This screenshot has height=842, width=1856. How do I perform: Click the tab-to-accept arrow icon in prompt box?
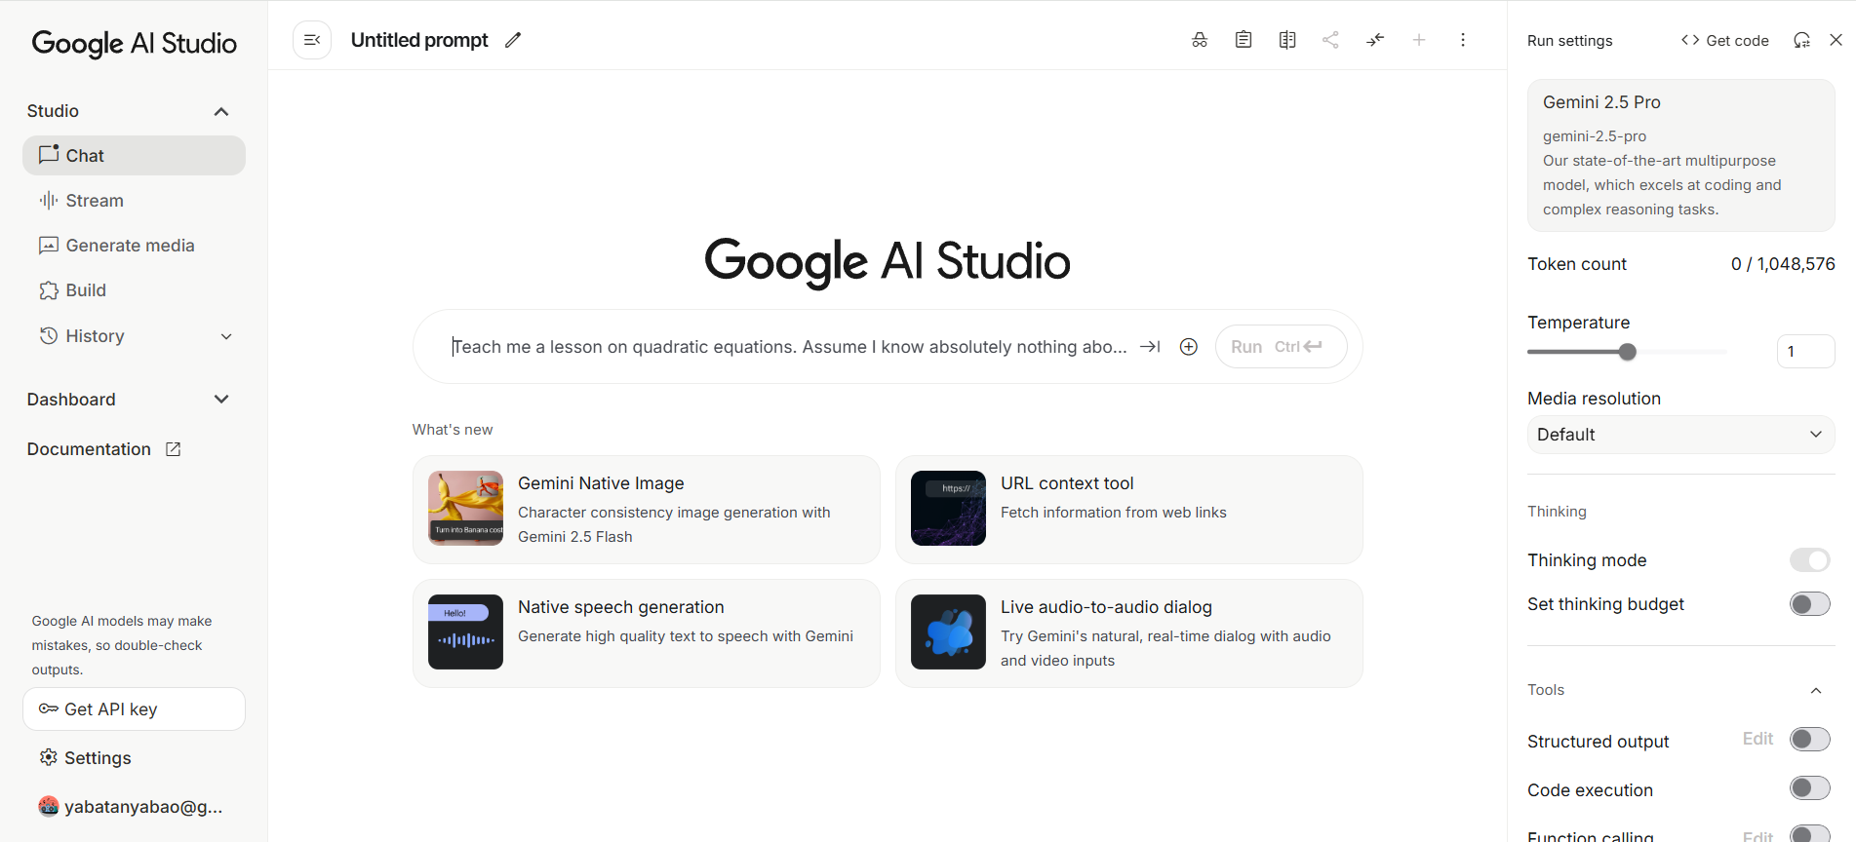(1150, 347)
